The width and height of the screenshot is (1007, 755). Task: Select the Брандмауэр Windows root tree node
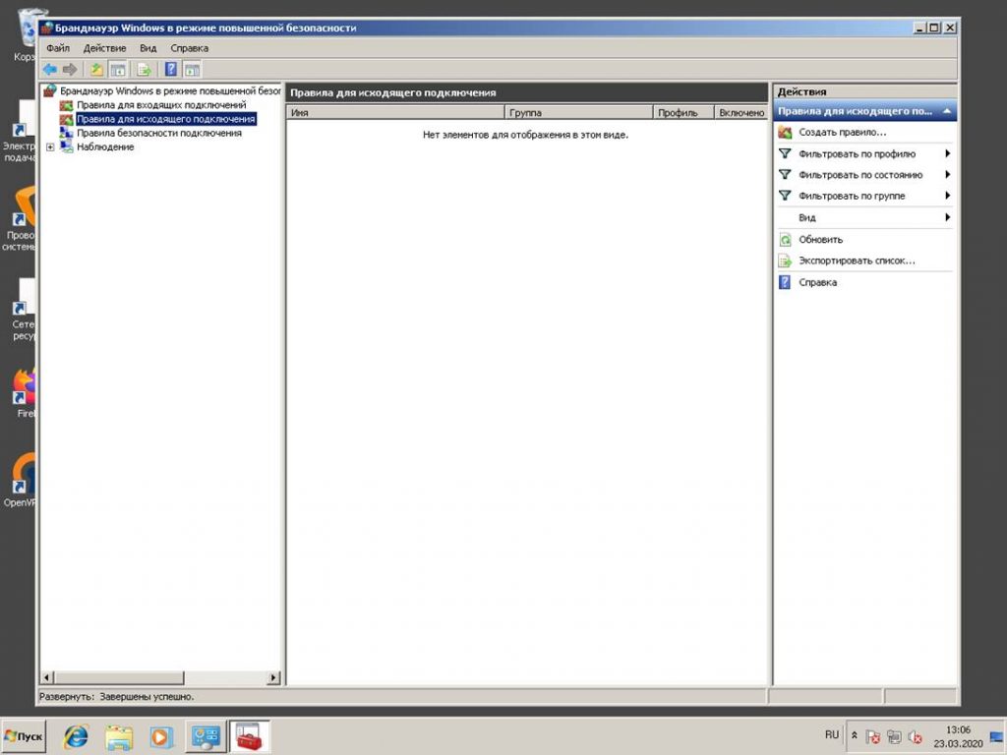170,90
